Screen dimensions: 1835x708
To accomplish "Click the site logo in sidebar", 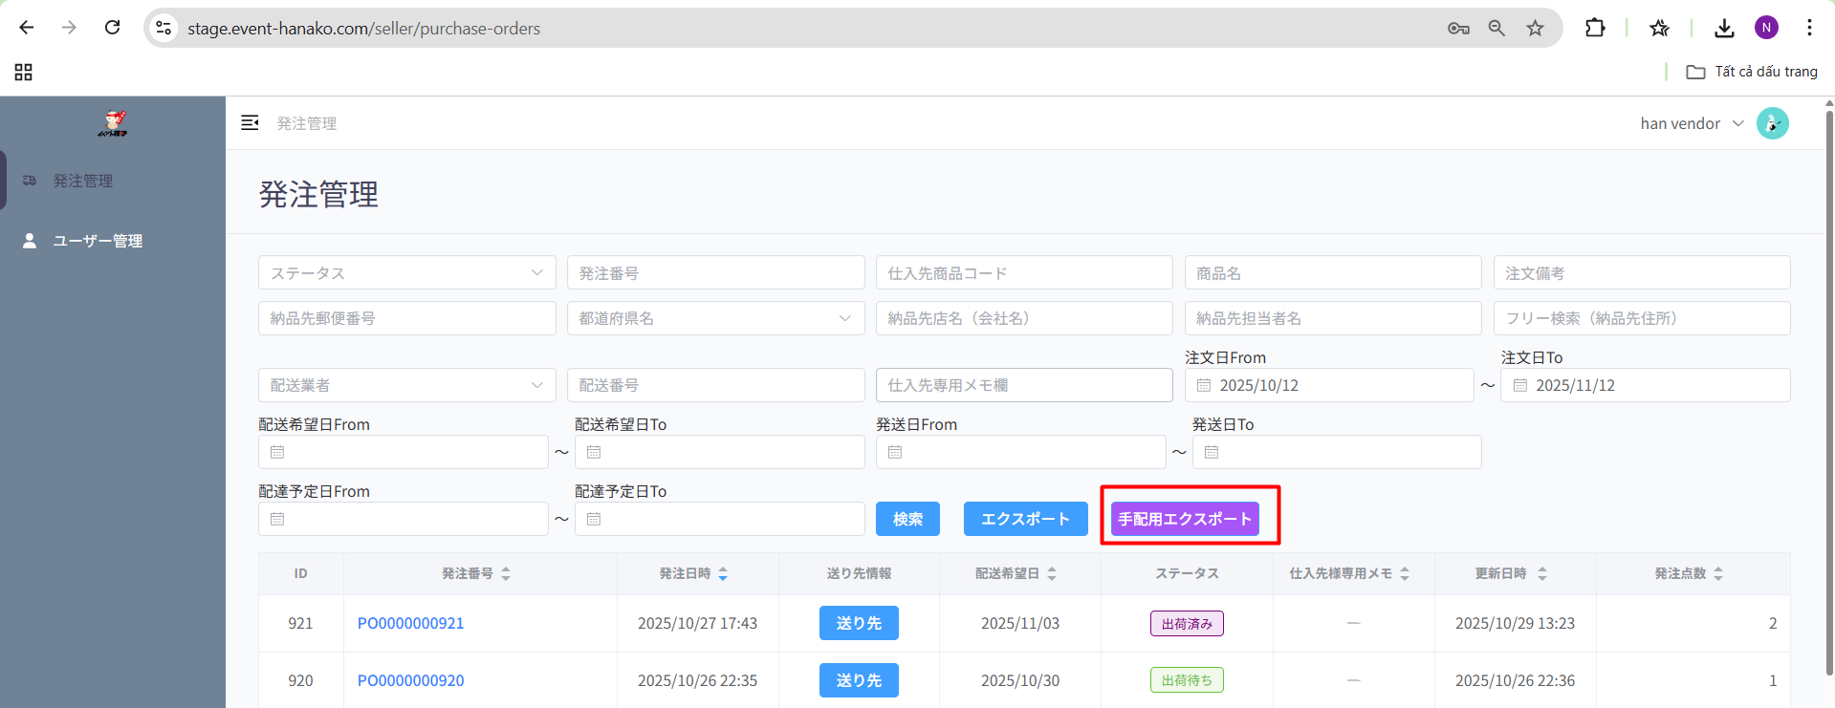I will pos(113,123).
